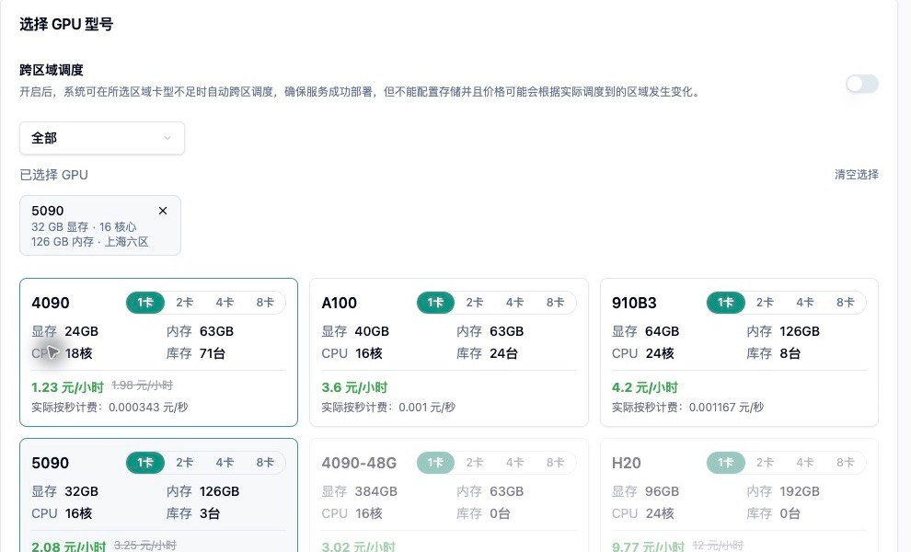Viewport: 911px width, 552px height.
Task: Select 2卡 for the 4090 card
Action: [x=185, y=303]
